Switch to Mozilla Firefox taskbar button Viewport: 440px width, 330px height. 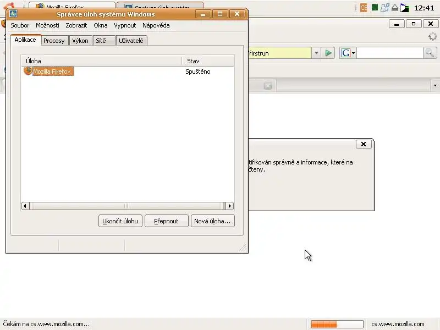72,5
